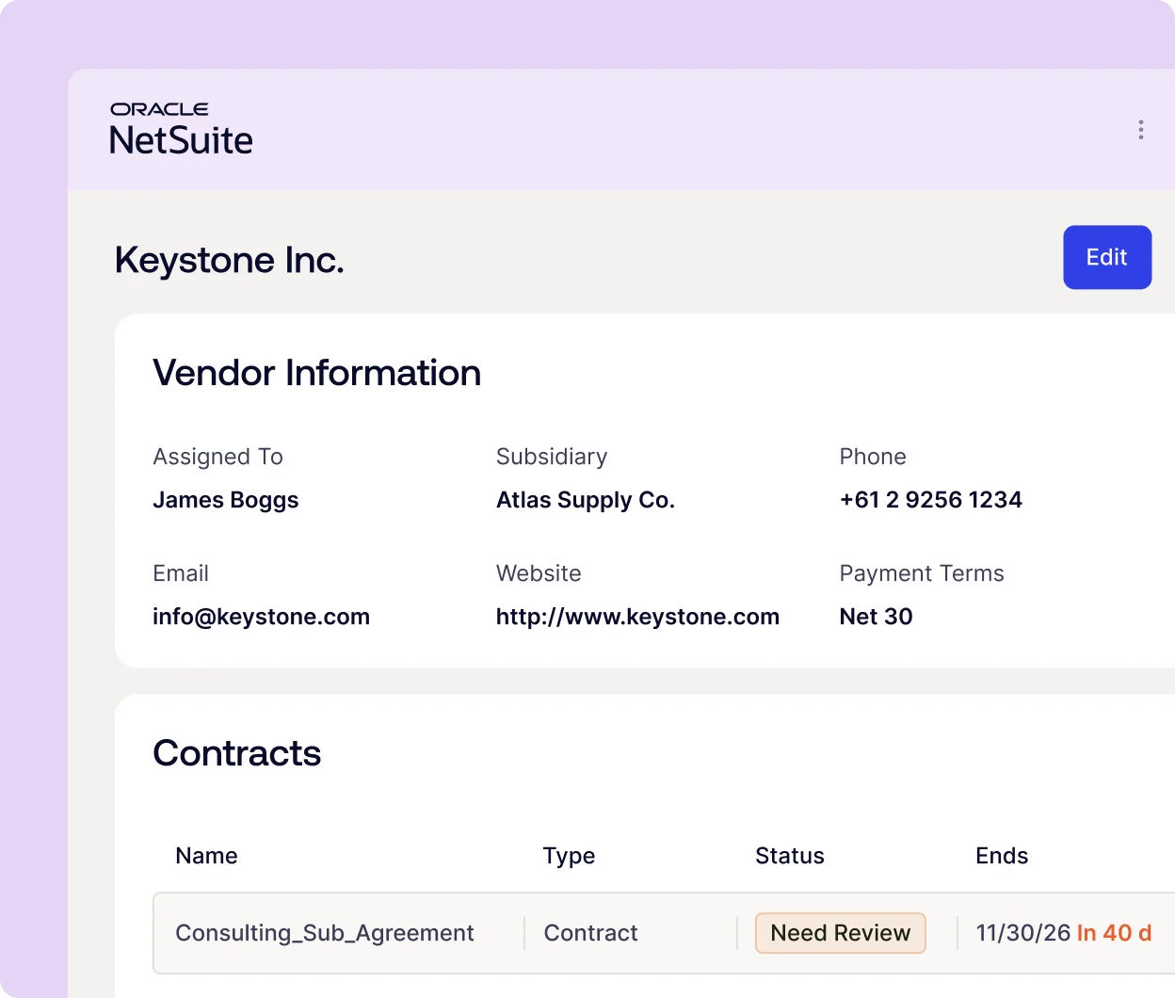Click the Contract type cell
Viewport: 1175px width, 998px height.
tap(591, 933)
